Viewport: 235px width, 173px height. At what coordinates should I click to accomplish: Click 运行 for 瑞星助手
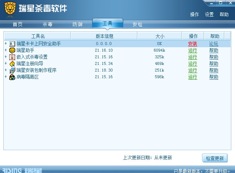[x=192, y=50]
